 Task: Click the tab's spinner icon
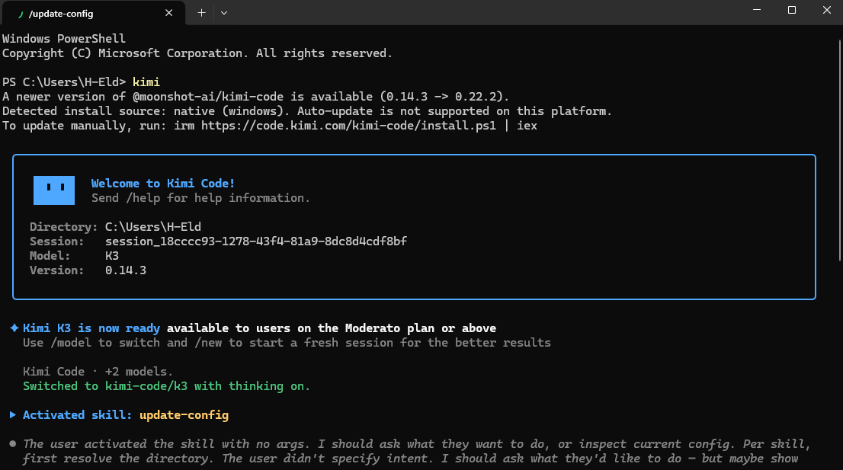click(x=21, y=14)
